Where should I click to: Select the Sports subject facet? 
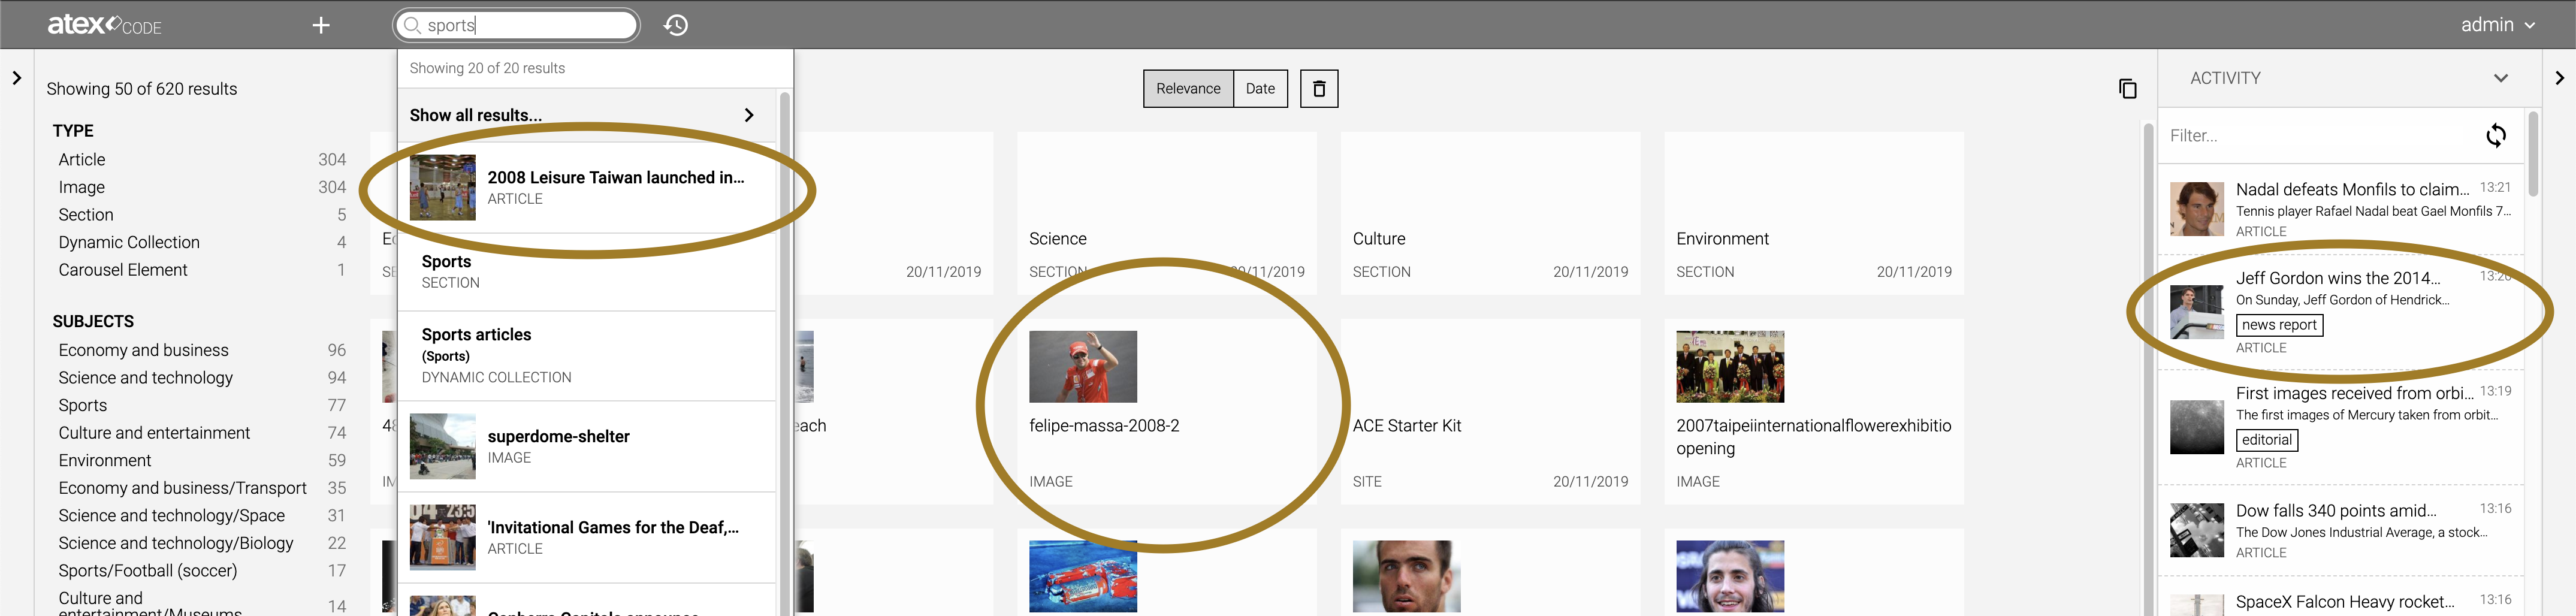83,405
